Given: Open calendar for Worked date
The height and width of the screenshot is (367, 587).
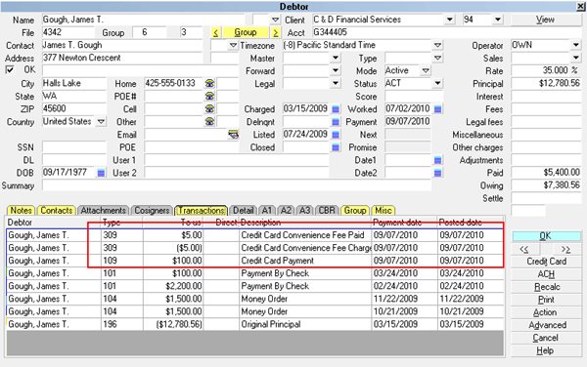Looking at the screenshot, I should [437, 109].
